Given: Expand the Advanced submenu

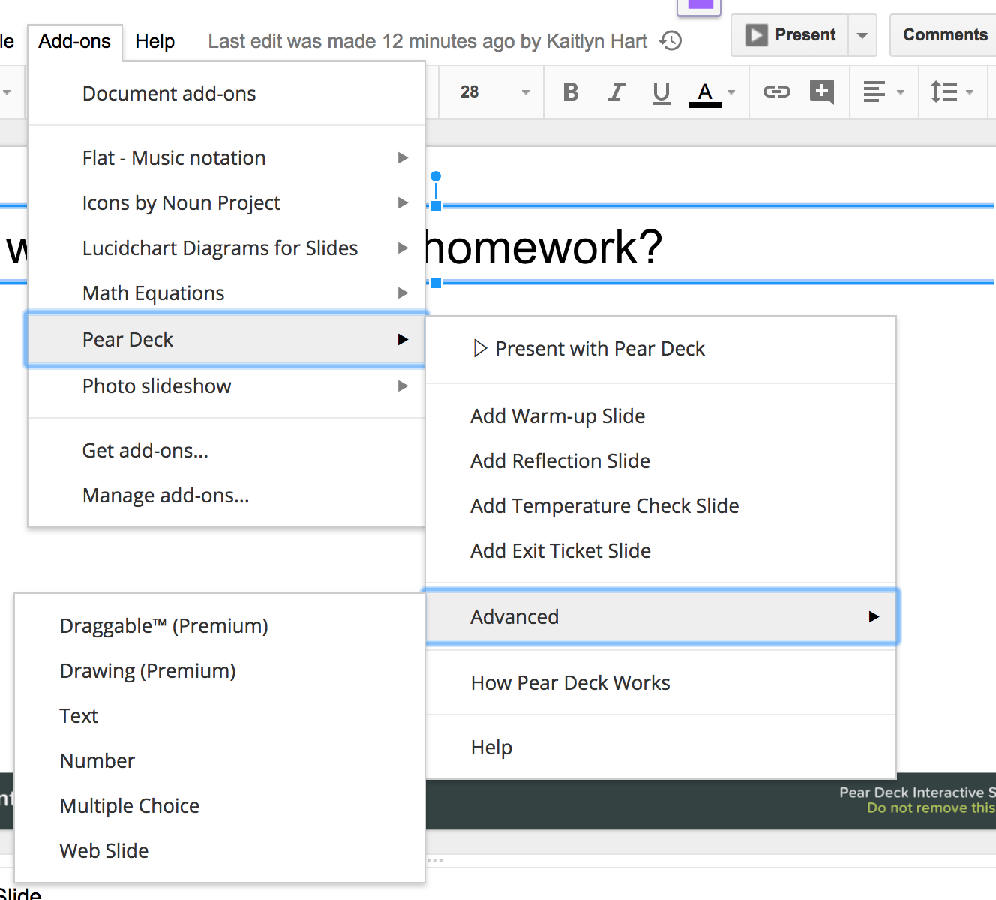Looking at the screenshot, I should click(661, 617).
